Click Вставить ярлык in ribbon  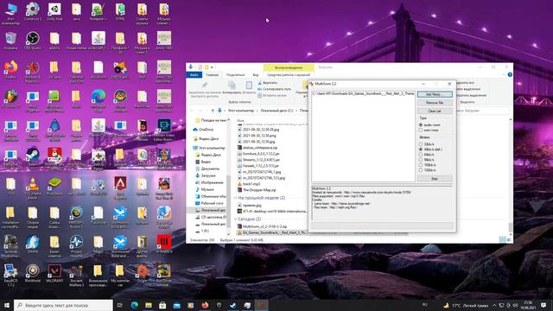coord(272,95)
